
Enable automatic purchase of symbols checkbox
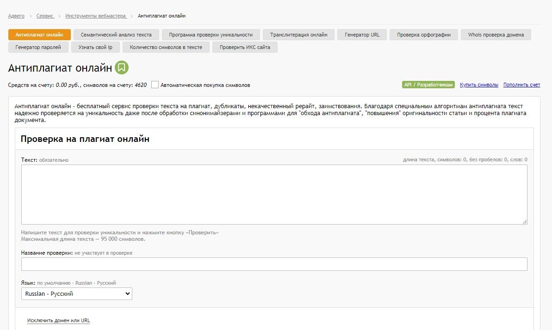[155, 85]
